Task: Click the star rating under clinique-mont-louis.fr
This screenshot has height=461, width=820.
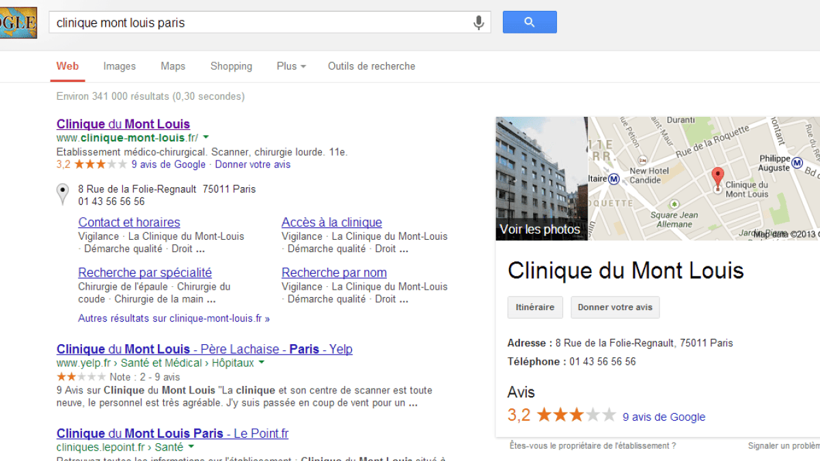Action: pos(100,165)
